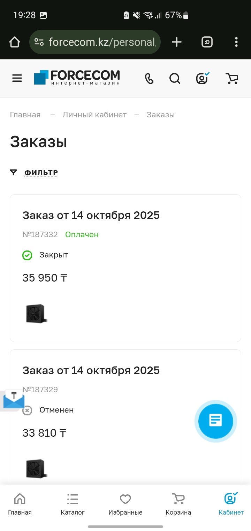The image size is (251, 531).
Task: Switch to Каталог bottom tab
Action: pyautogui.click(x=73, y=504)
